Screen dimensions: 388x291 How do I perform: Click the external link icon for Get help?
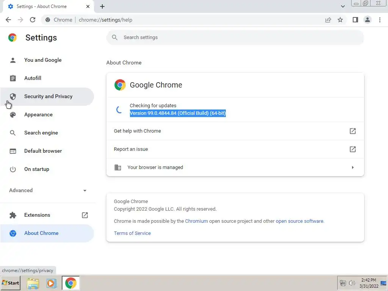click(x=353, y=131)
